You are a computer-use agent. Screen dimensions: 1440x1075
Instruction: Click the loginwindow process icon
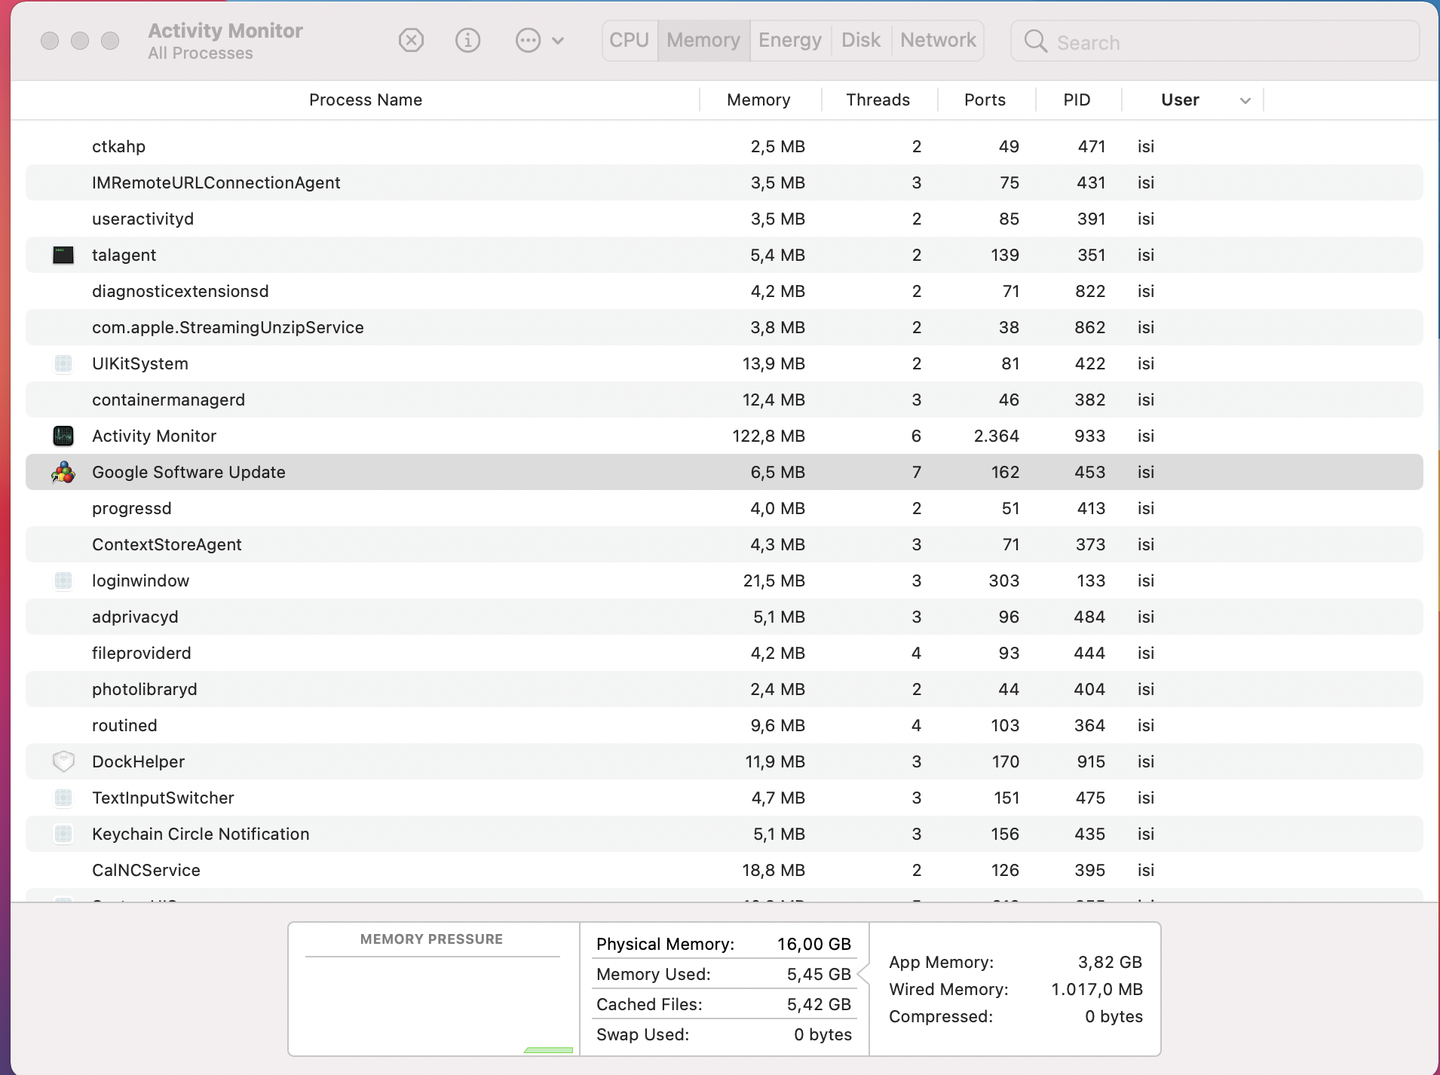(x=63, y=580)
